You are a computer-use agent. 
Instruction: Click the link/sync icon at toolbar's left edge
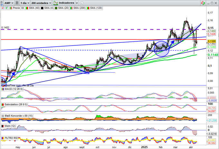pos(1,3)
